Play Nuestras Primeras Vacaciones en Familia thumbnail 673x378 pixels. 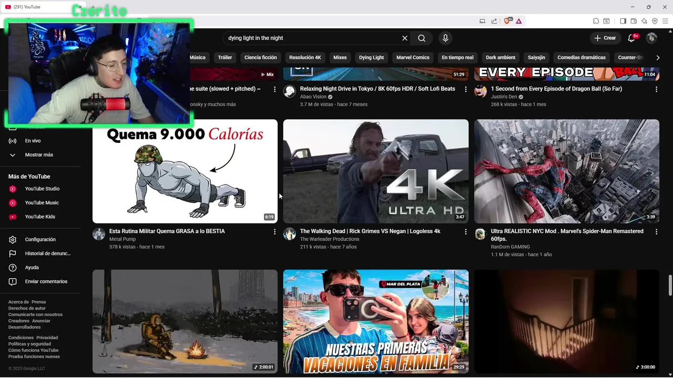(376, 321)
